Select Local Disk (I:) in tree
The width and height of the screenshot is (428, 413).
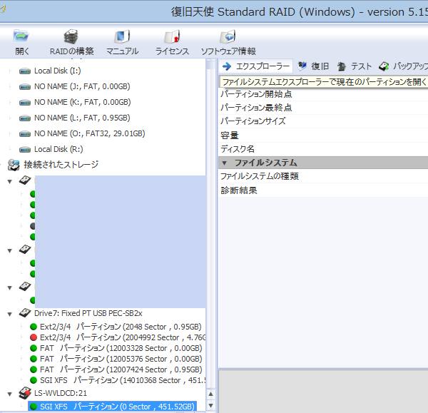tap(57, 71)
